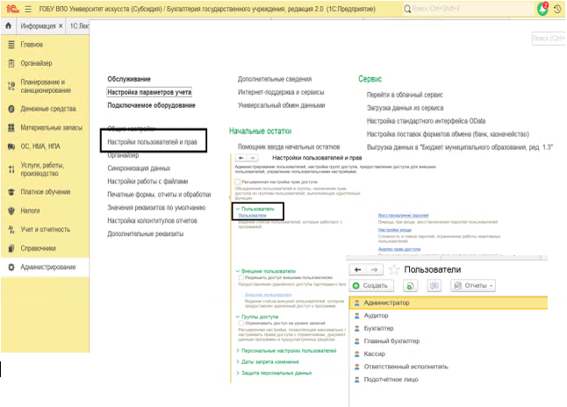Viewport: 567px width, 407px height.
Task: Open the Главное section in sidebar
Action: [x=32, y=45]
